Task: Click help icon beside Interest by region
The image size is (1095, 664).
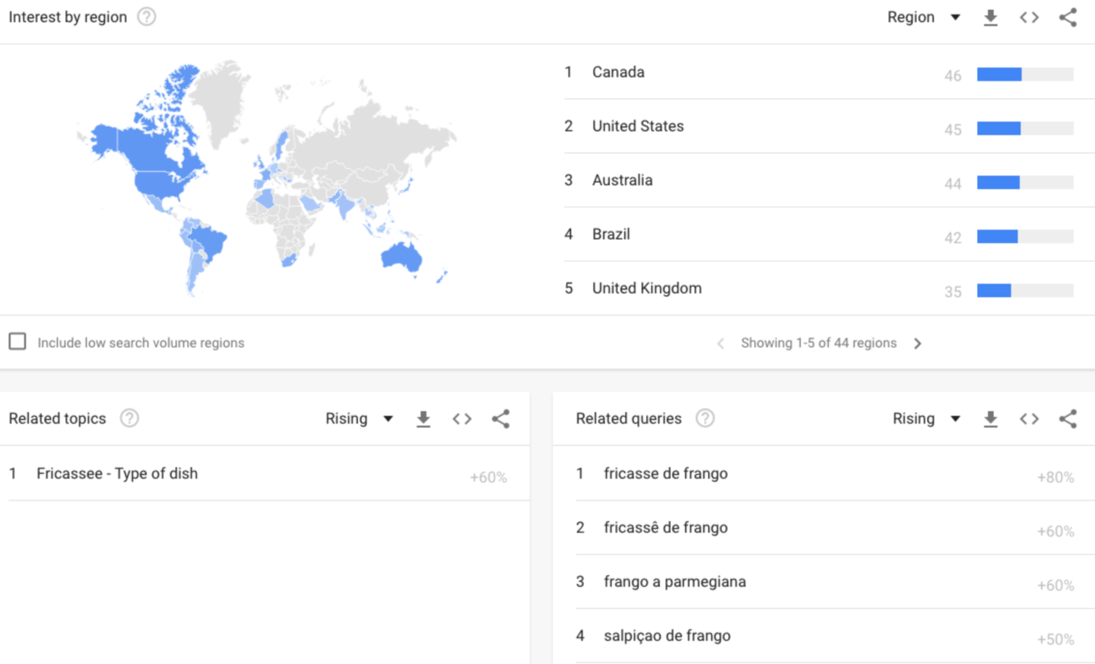Action: 147,17
